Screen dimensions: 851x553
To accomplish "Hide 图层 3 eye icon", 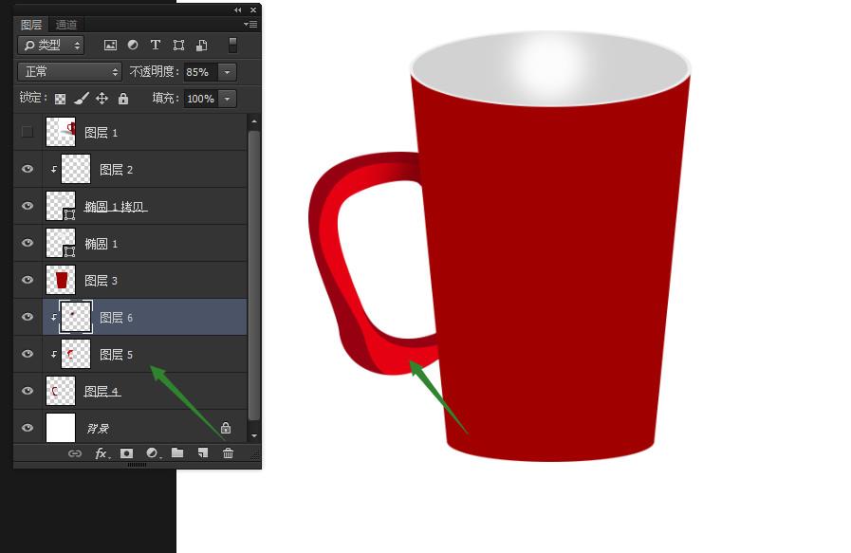I will click(x=28, y=280).
